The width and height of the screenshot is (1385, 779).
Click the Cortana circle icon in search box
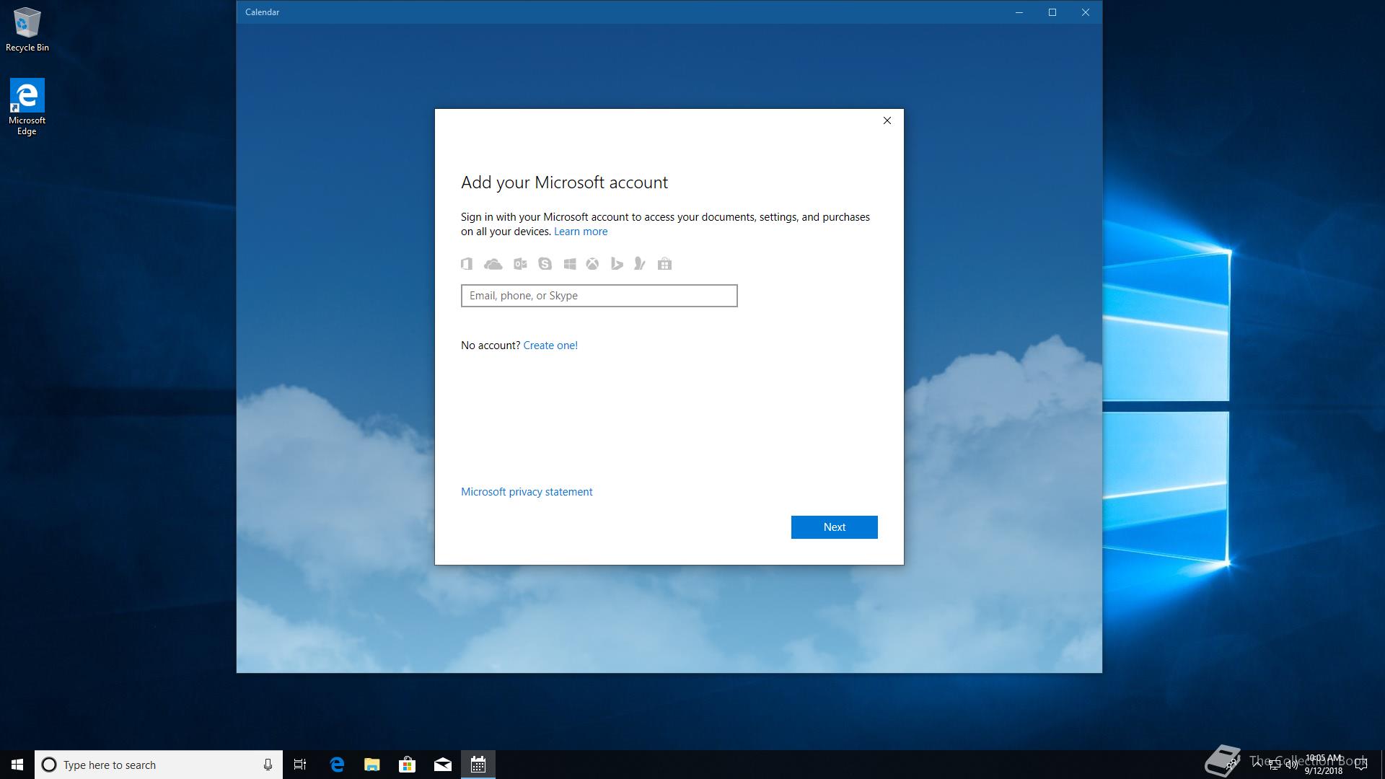coord(49,765)
